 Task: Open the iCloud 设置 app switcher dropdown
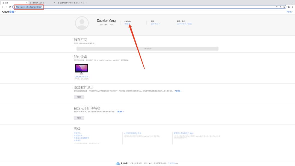(x=11, y=12)
